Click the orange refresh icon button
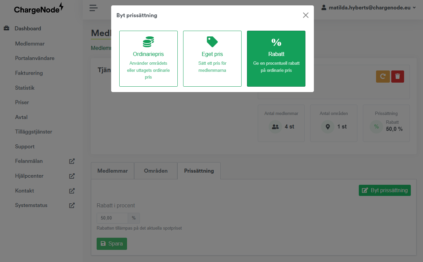Screen dimensions: 423x262 point(383,77)
